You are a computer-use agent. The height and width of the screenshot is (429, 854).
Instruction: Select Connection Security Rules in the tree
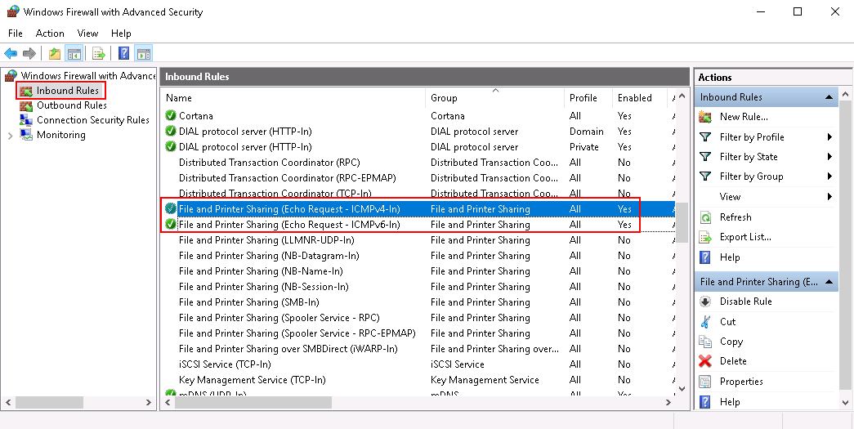coord(93,120)
